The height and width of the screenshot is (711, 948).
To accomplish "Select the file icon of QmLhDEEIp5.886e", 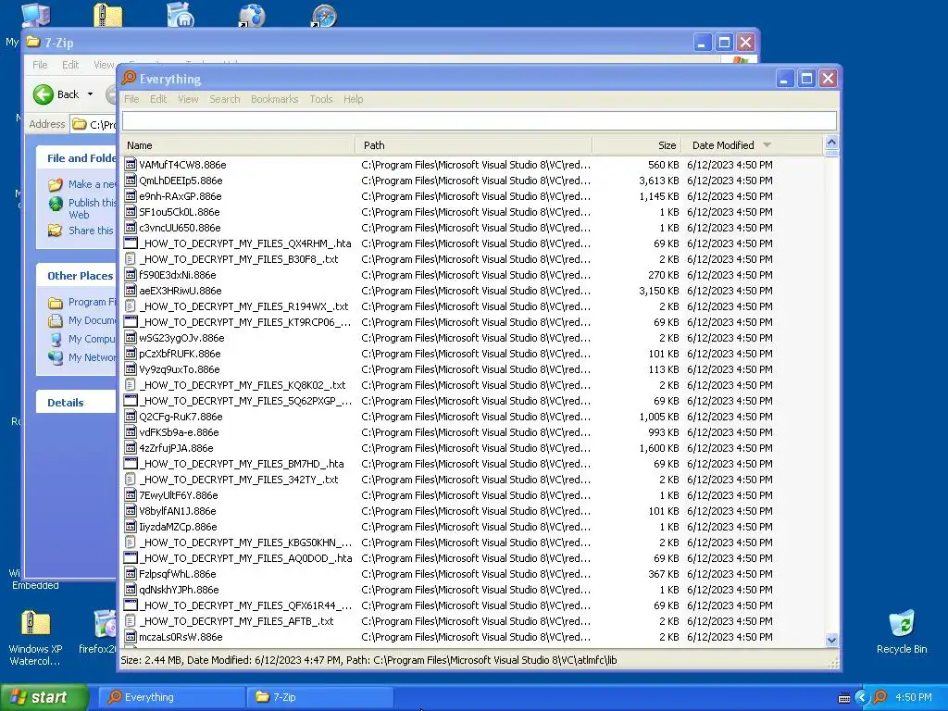I will 130,181.
